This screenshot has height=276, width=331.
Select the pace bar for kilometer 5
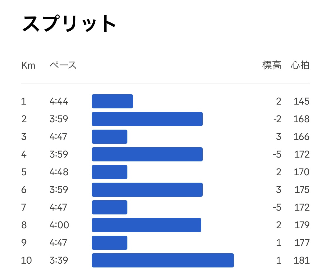[x=109, y=172]
